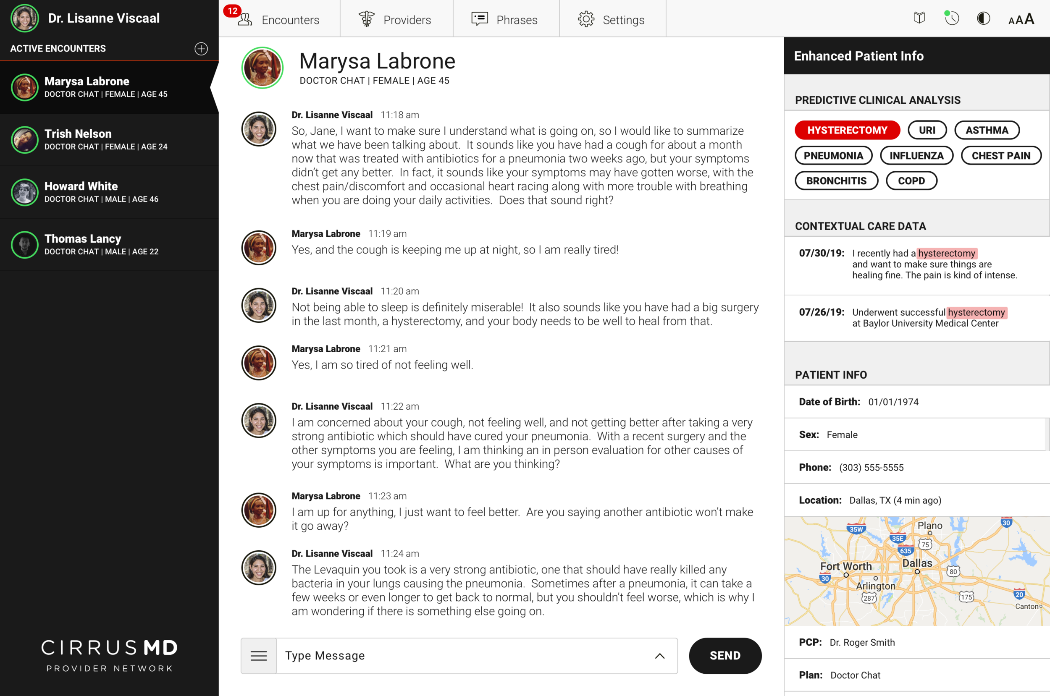The width and height of the screenshot is (1050, 696).
Task: Open the hamburger menu beside message box
Action: coord(259,656)
